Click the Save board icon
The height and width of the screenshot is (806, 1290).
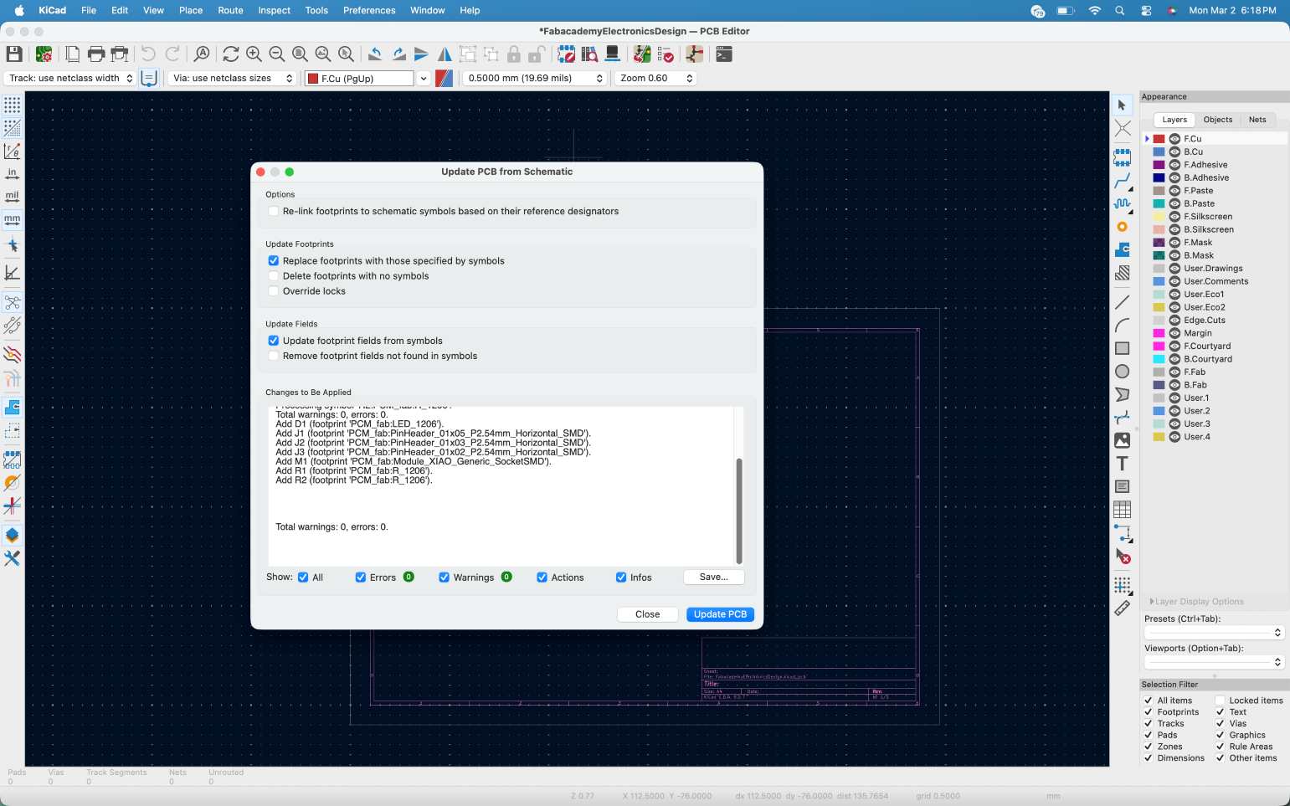click(14, 54)
